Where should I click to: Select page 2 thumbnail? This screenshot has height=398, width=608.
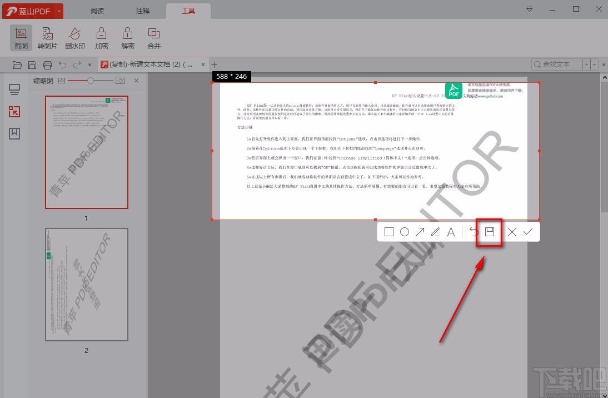[87, 285]
